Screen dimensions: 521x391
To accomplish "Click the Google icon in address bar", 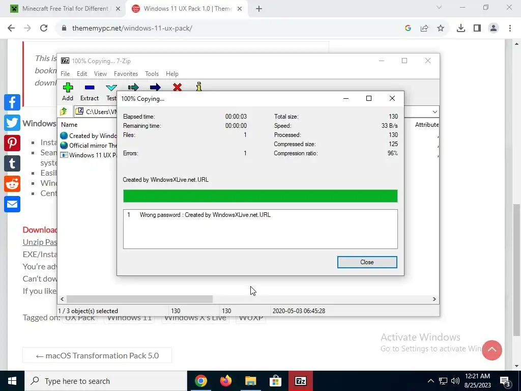I will 408,29.
